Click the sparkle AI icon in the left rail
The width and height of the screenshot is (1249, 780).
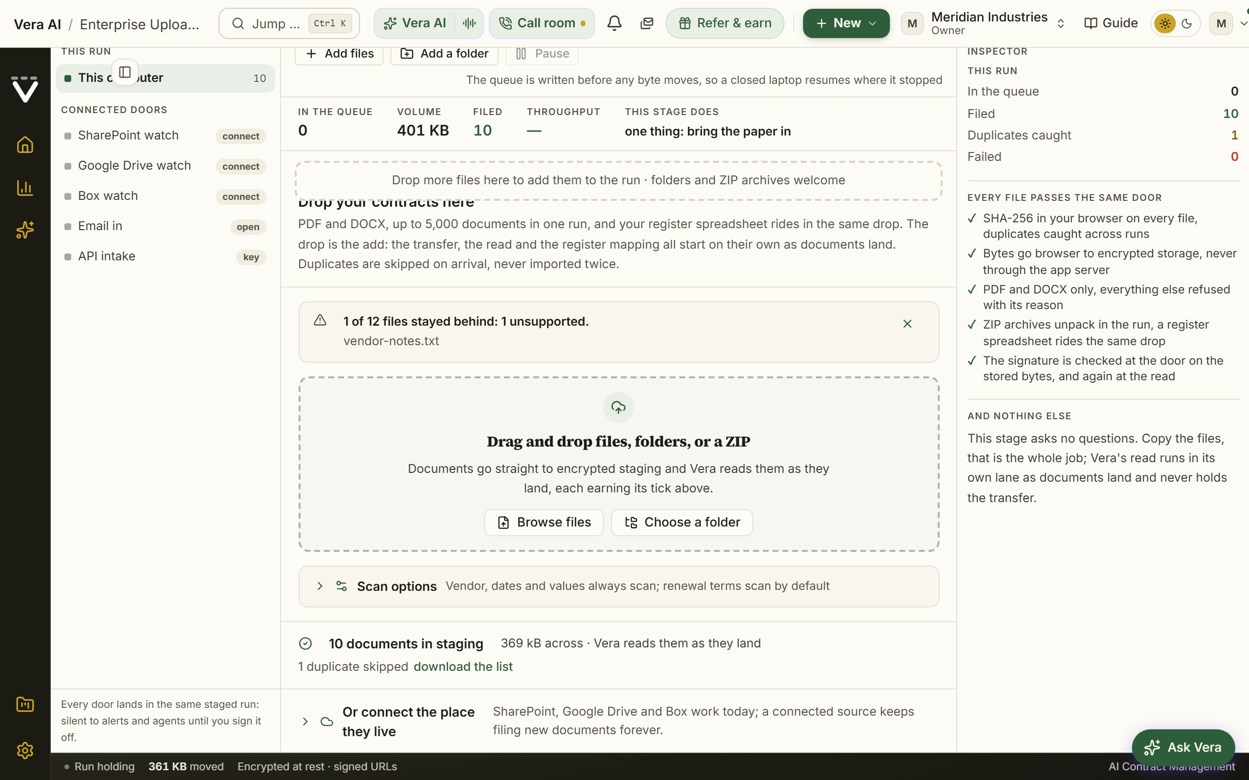[x=25, y=230]
